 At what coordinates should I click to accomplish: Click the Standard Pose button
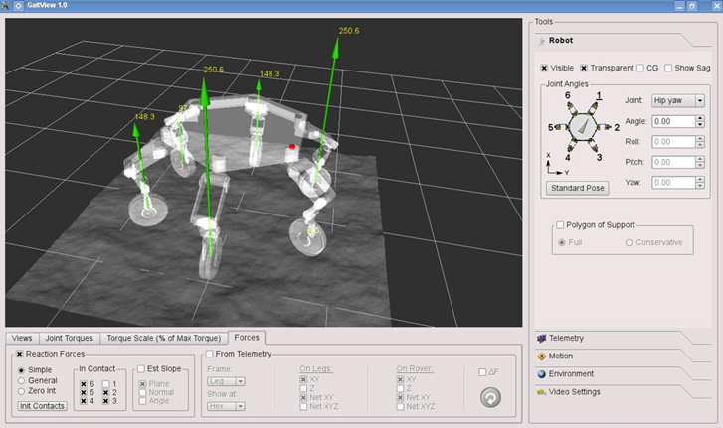coord(577,189)
